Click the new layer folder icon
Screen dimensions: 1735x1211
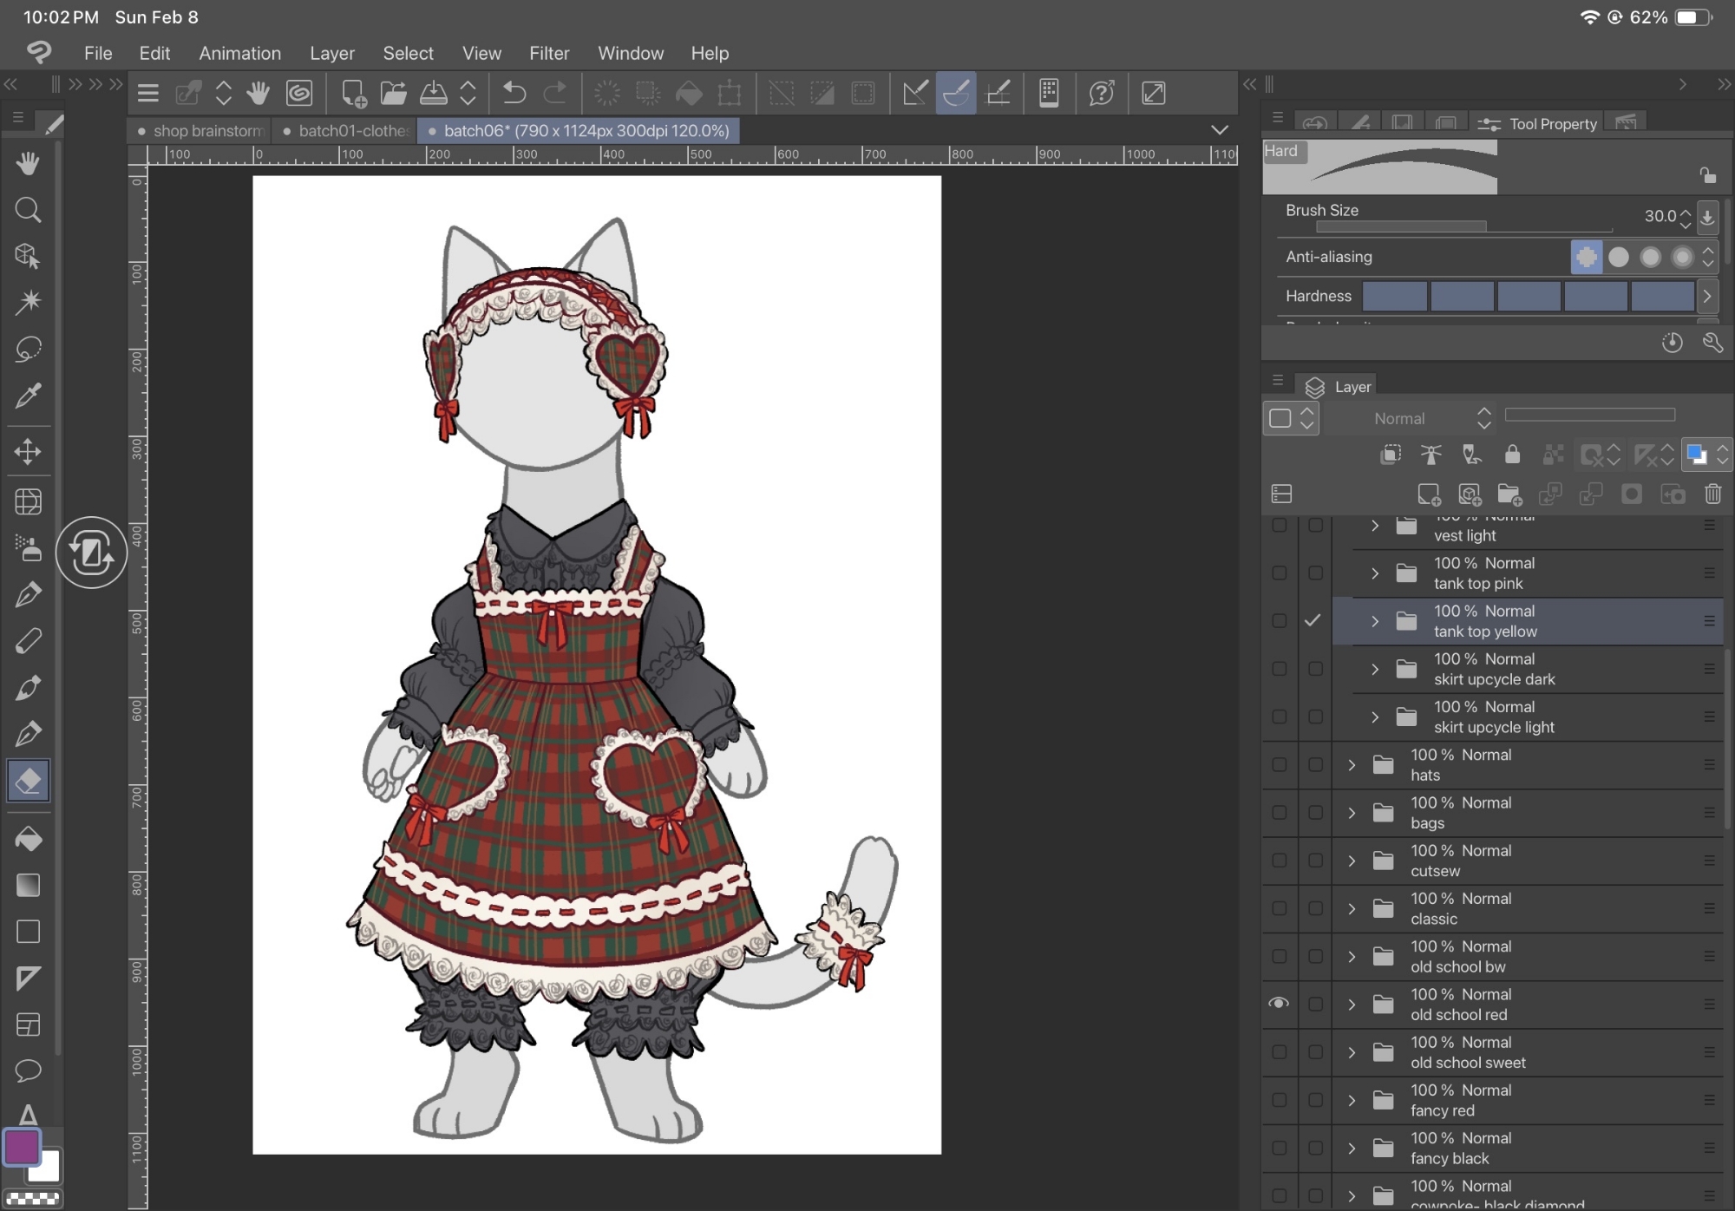point(1509,494)
